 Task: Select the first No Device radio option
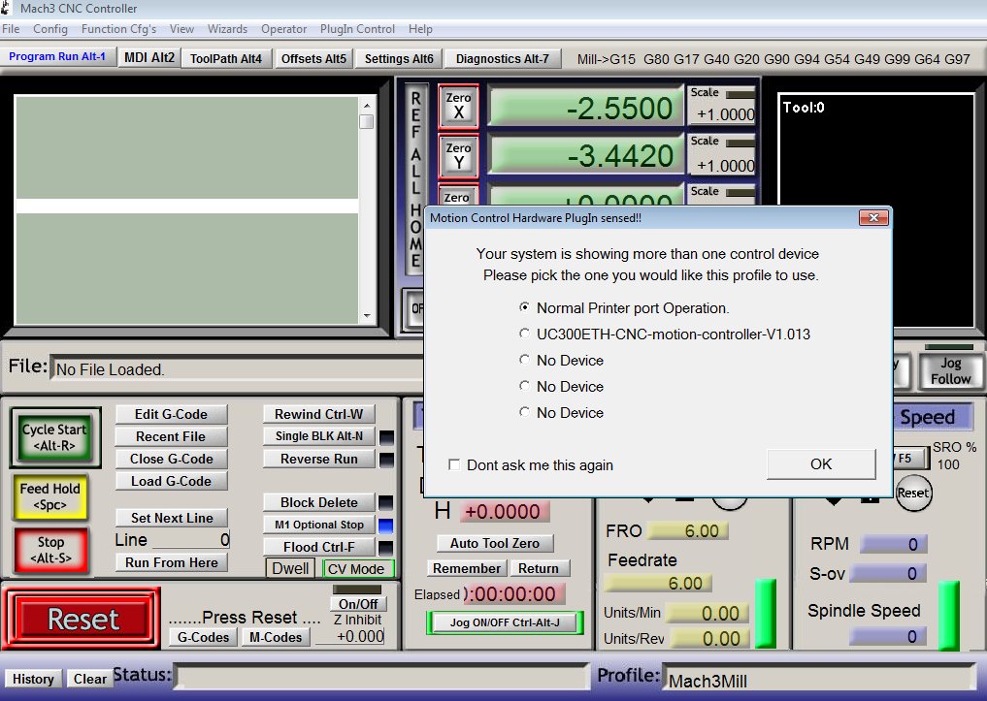[x=524, y=360]
